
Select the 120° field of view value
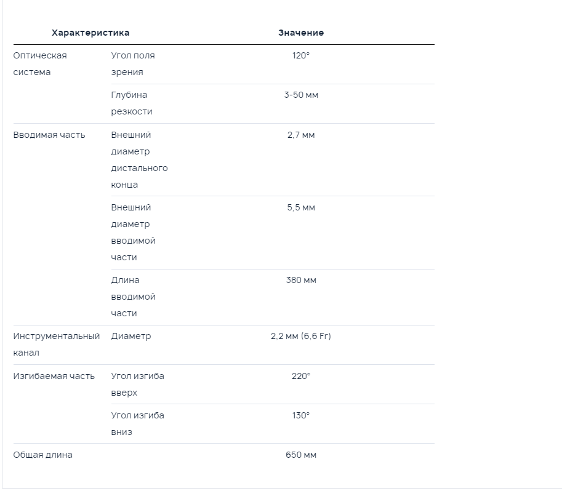point(301,55)
